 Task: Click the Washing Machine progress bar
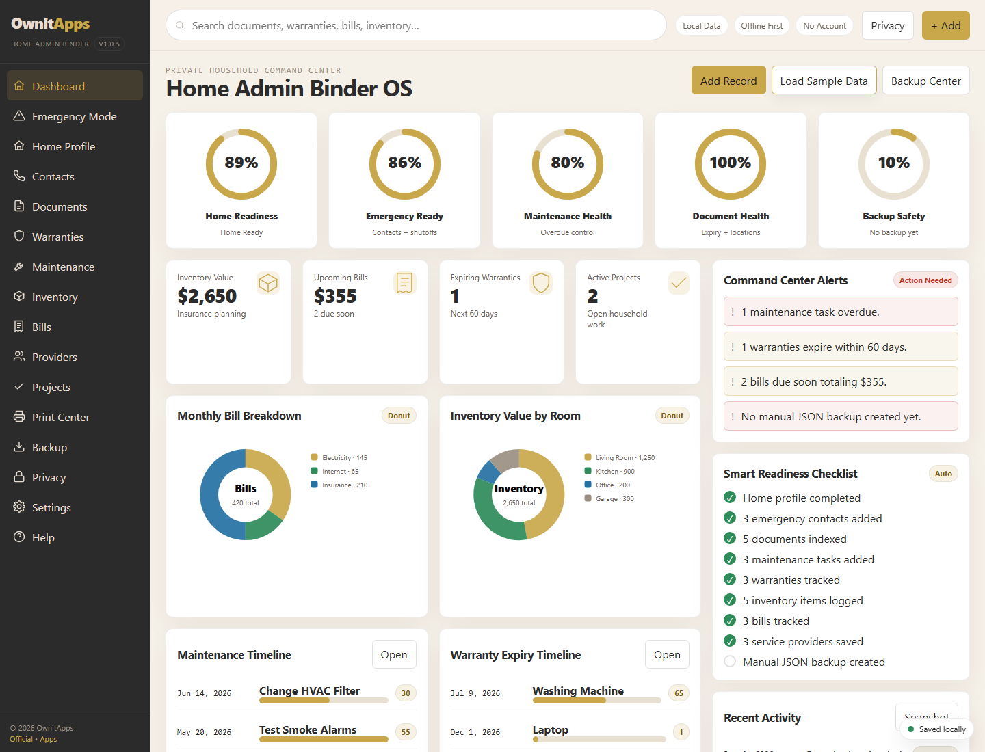pos(597,700)
